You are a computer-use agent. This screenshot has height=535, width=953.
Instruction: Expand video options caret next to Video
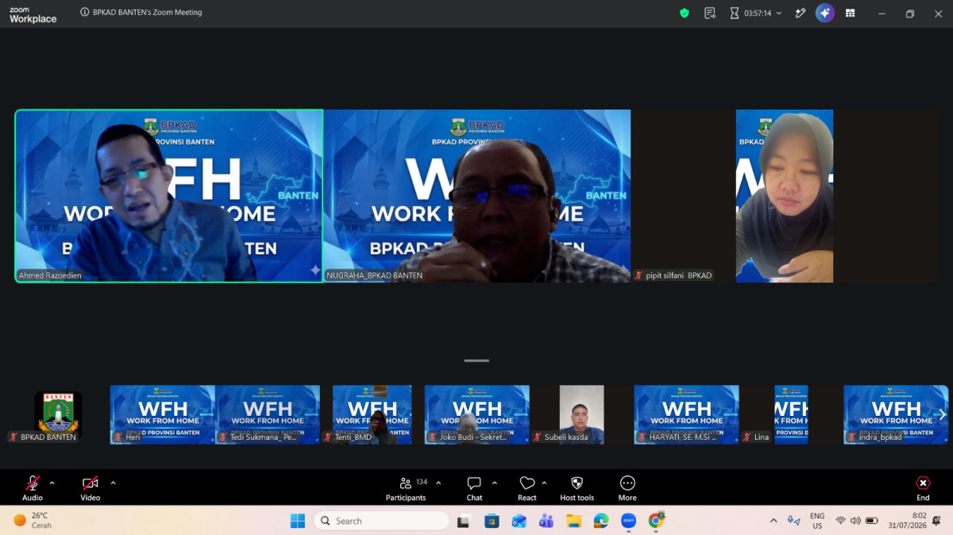pyautogui.click(x=113, y=483)
